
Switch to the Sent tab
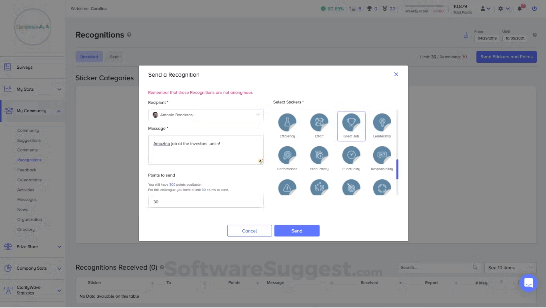point(114,57)
